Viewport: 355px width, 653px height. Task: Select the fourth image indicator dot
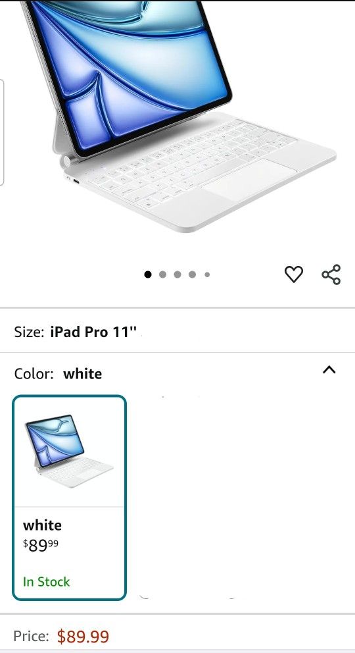[x=192, y=274]
